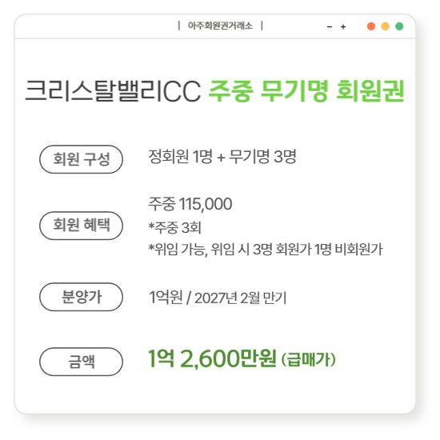Click the 회원 구성 pill label
440x440 pixels.
(81, 159)
